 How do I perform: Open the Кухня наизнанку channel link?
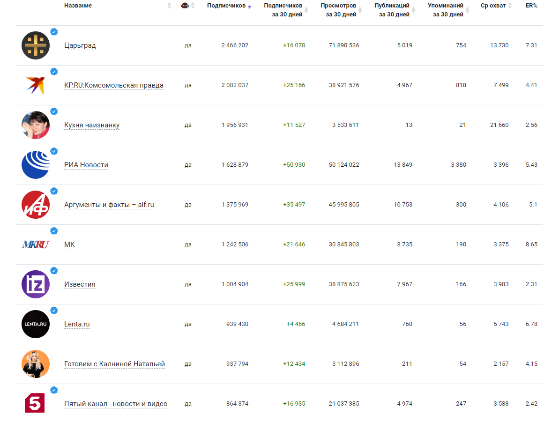coord(92,125)
